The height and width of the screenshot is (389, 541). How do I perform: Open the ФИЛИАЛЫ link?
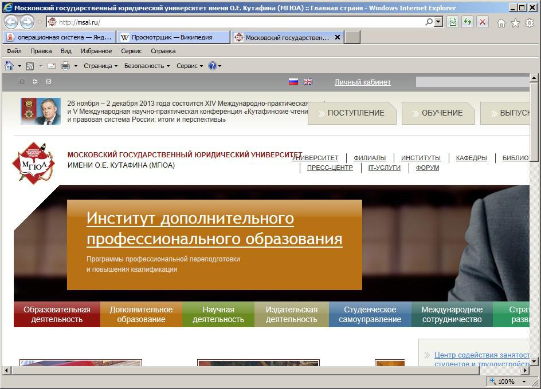(370, 158)
